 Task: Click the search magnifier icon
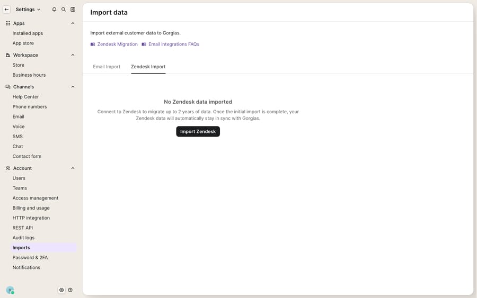64,10
